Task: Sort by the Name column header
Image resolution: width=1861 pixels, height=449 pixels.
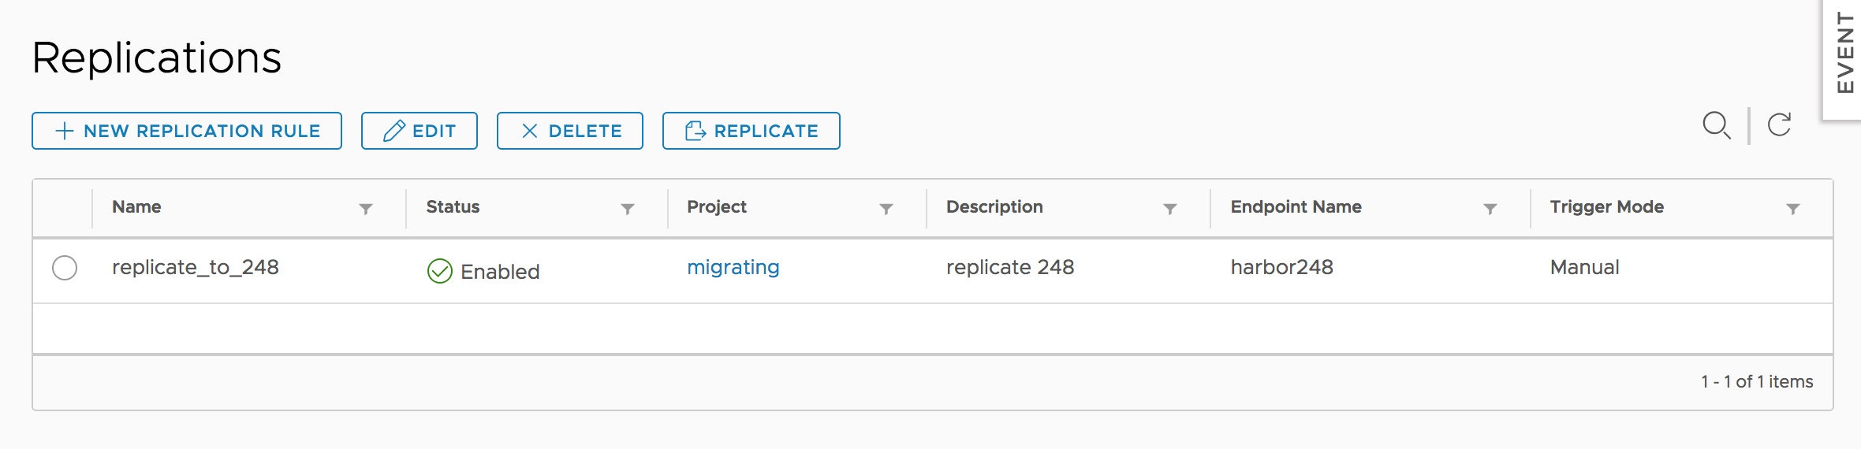Action: click(x=136, y=207)
